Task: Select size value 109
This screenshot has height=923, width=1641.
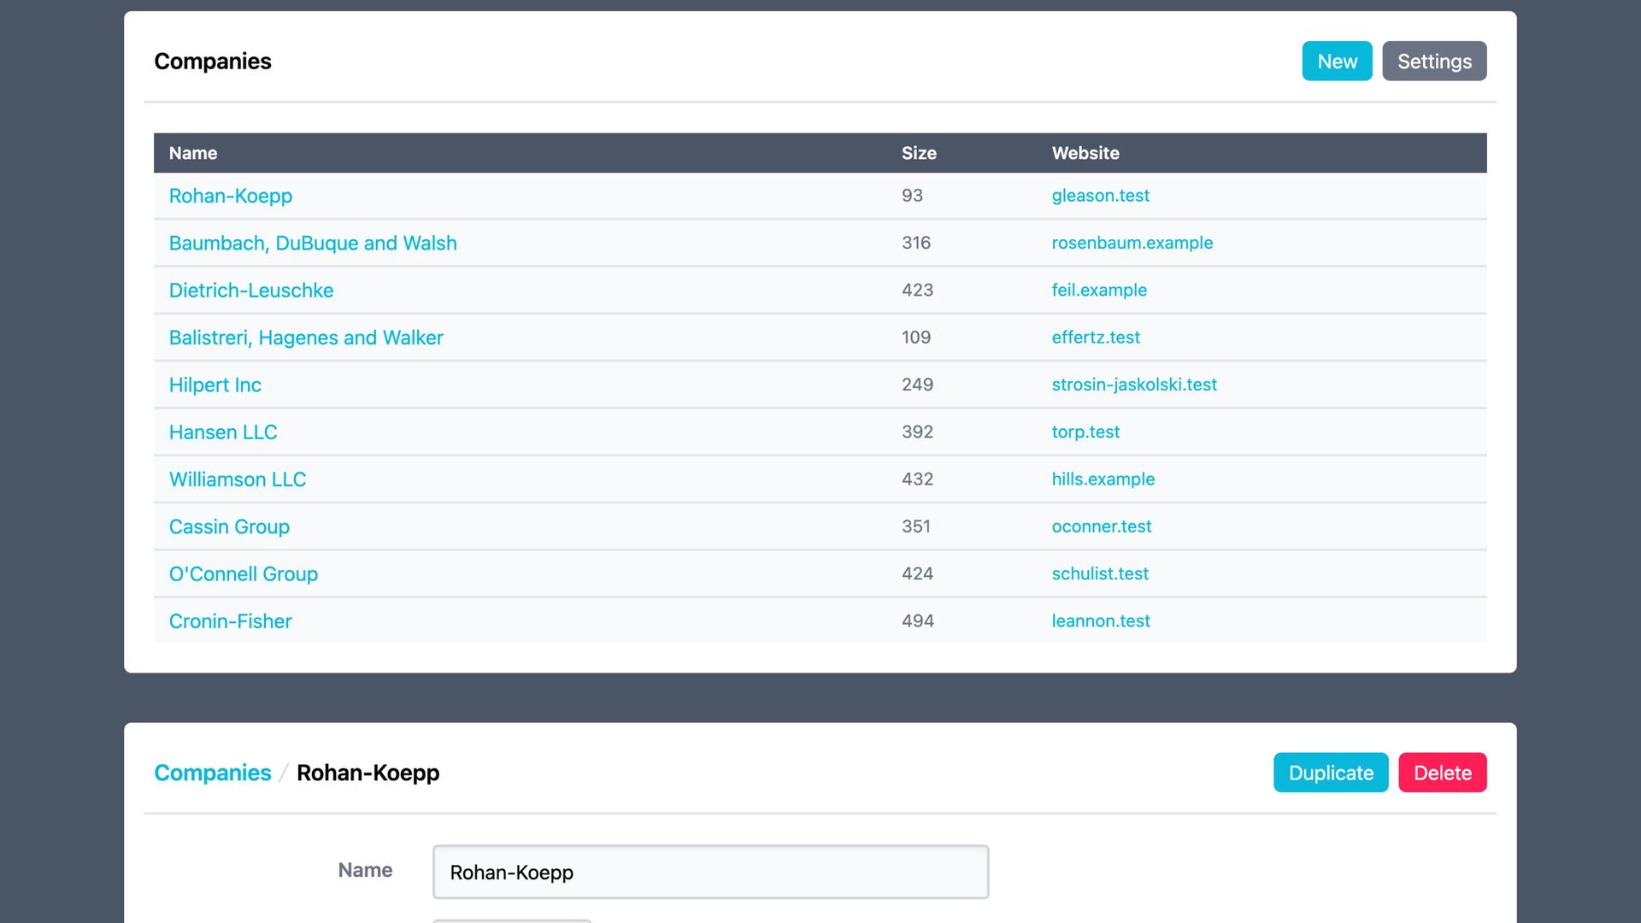Action: point(916,338)
